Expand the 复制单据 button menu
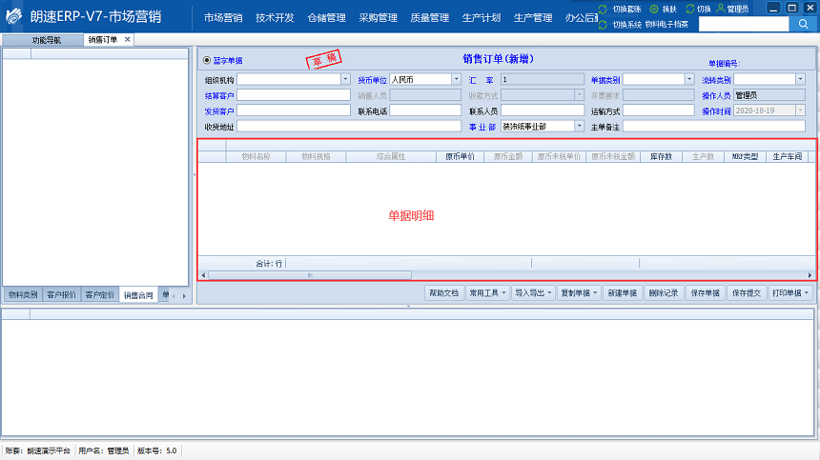 coord(595,293)
